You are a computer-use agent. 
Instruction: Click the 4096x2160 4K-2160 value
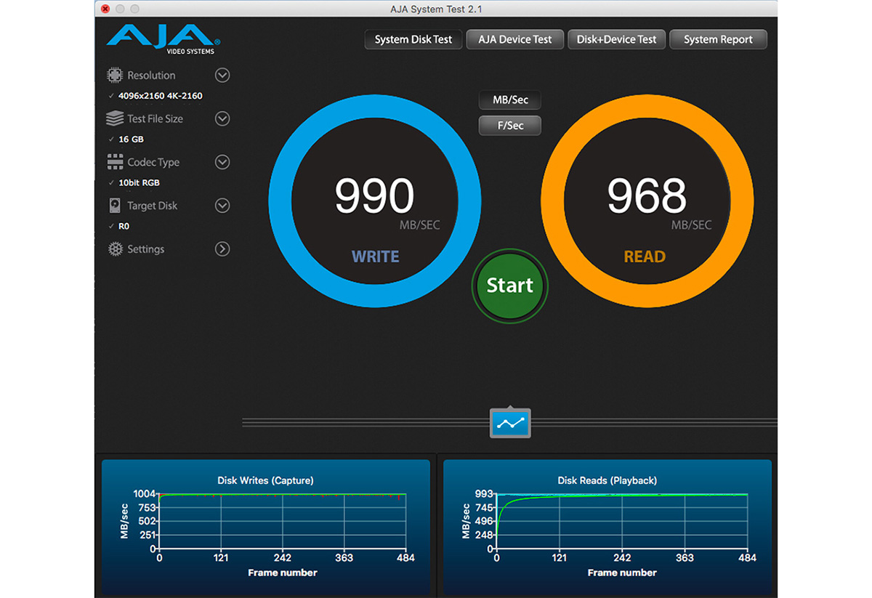click(x=160, y=96)
